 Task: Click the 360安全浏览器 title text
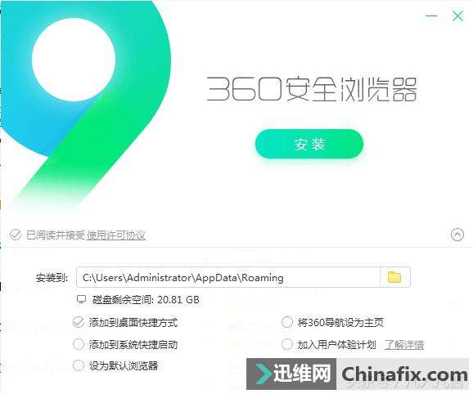(312, 89)
